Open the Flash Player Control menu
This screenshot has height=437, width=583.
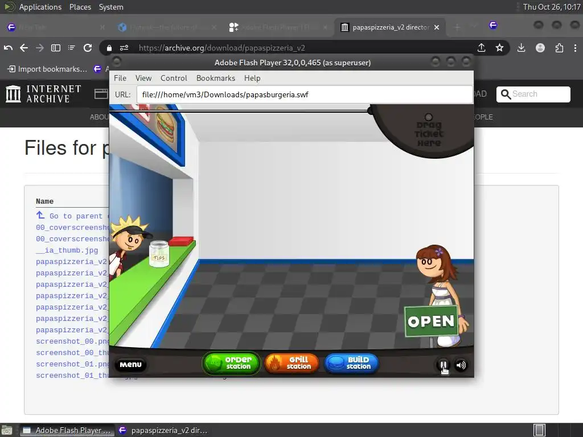[x=174, y=78]
